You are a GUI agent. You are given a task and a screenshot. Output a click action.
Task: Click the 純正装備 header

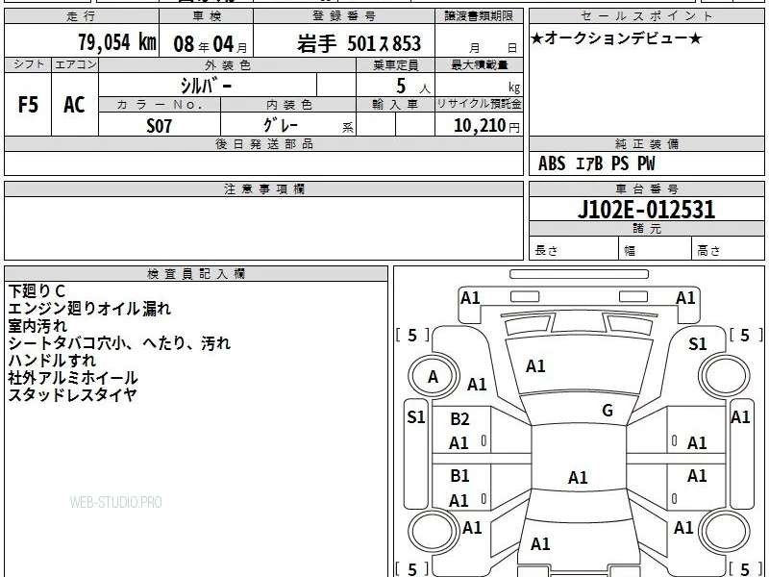647,144
